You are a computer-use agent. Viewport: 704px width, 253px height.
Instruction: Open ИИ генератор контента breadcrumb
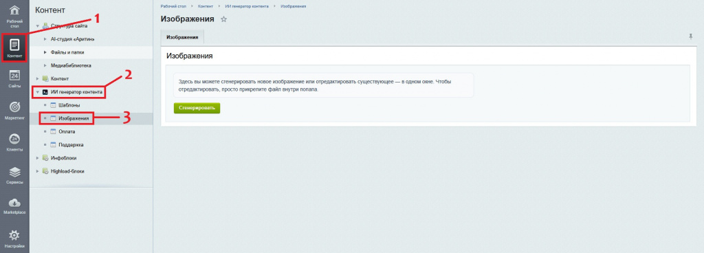246,6
